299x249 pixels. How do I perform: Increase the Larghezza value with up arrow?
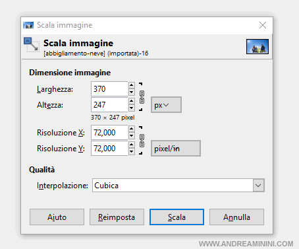click(x=132, y=85)
